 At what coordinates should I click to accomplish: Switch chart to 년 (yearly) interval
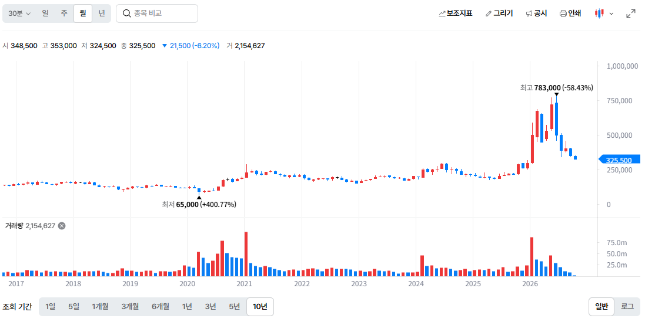pos(102,13)
